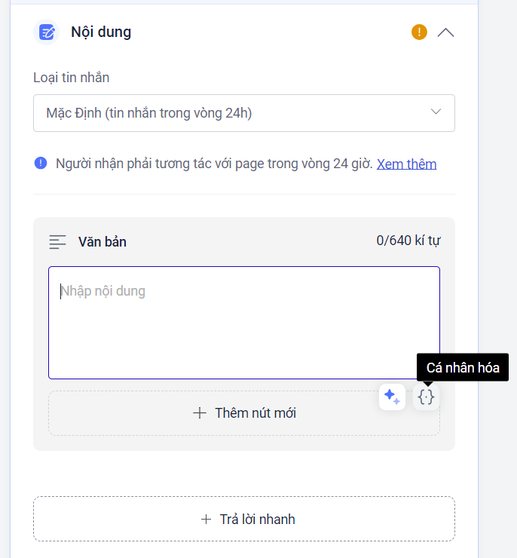This screenshot has width=517, height=558.
Task: Click the plus icon in Thêm nút mới
Action: coord(200,413)
